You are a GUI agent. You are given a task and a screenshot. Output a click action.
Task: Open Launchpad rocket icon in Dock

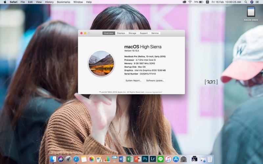pos(68,159)
